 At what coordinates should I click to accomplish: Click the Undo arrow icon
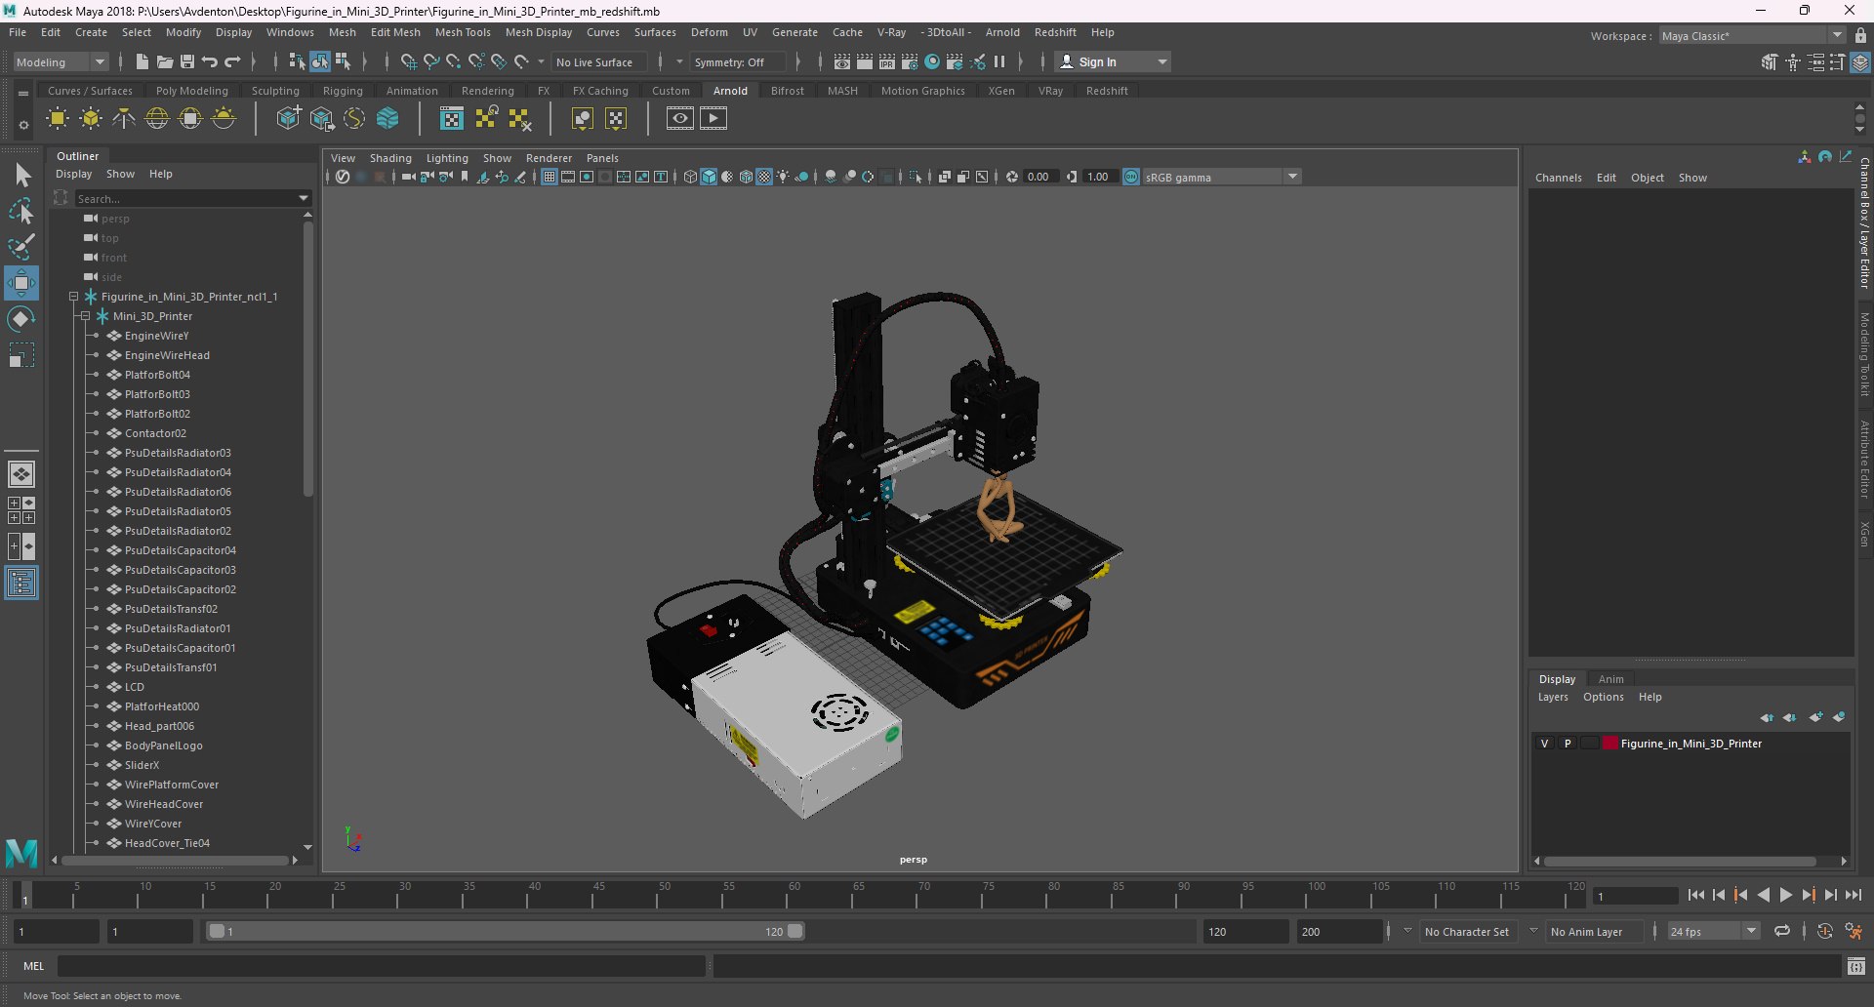point(210,61)
